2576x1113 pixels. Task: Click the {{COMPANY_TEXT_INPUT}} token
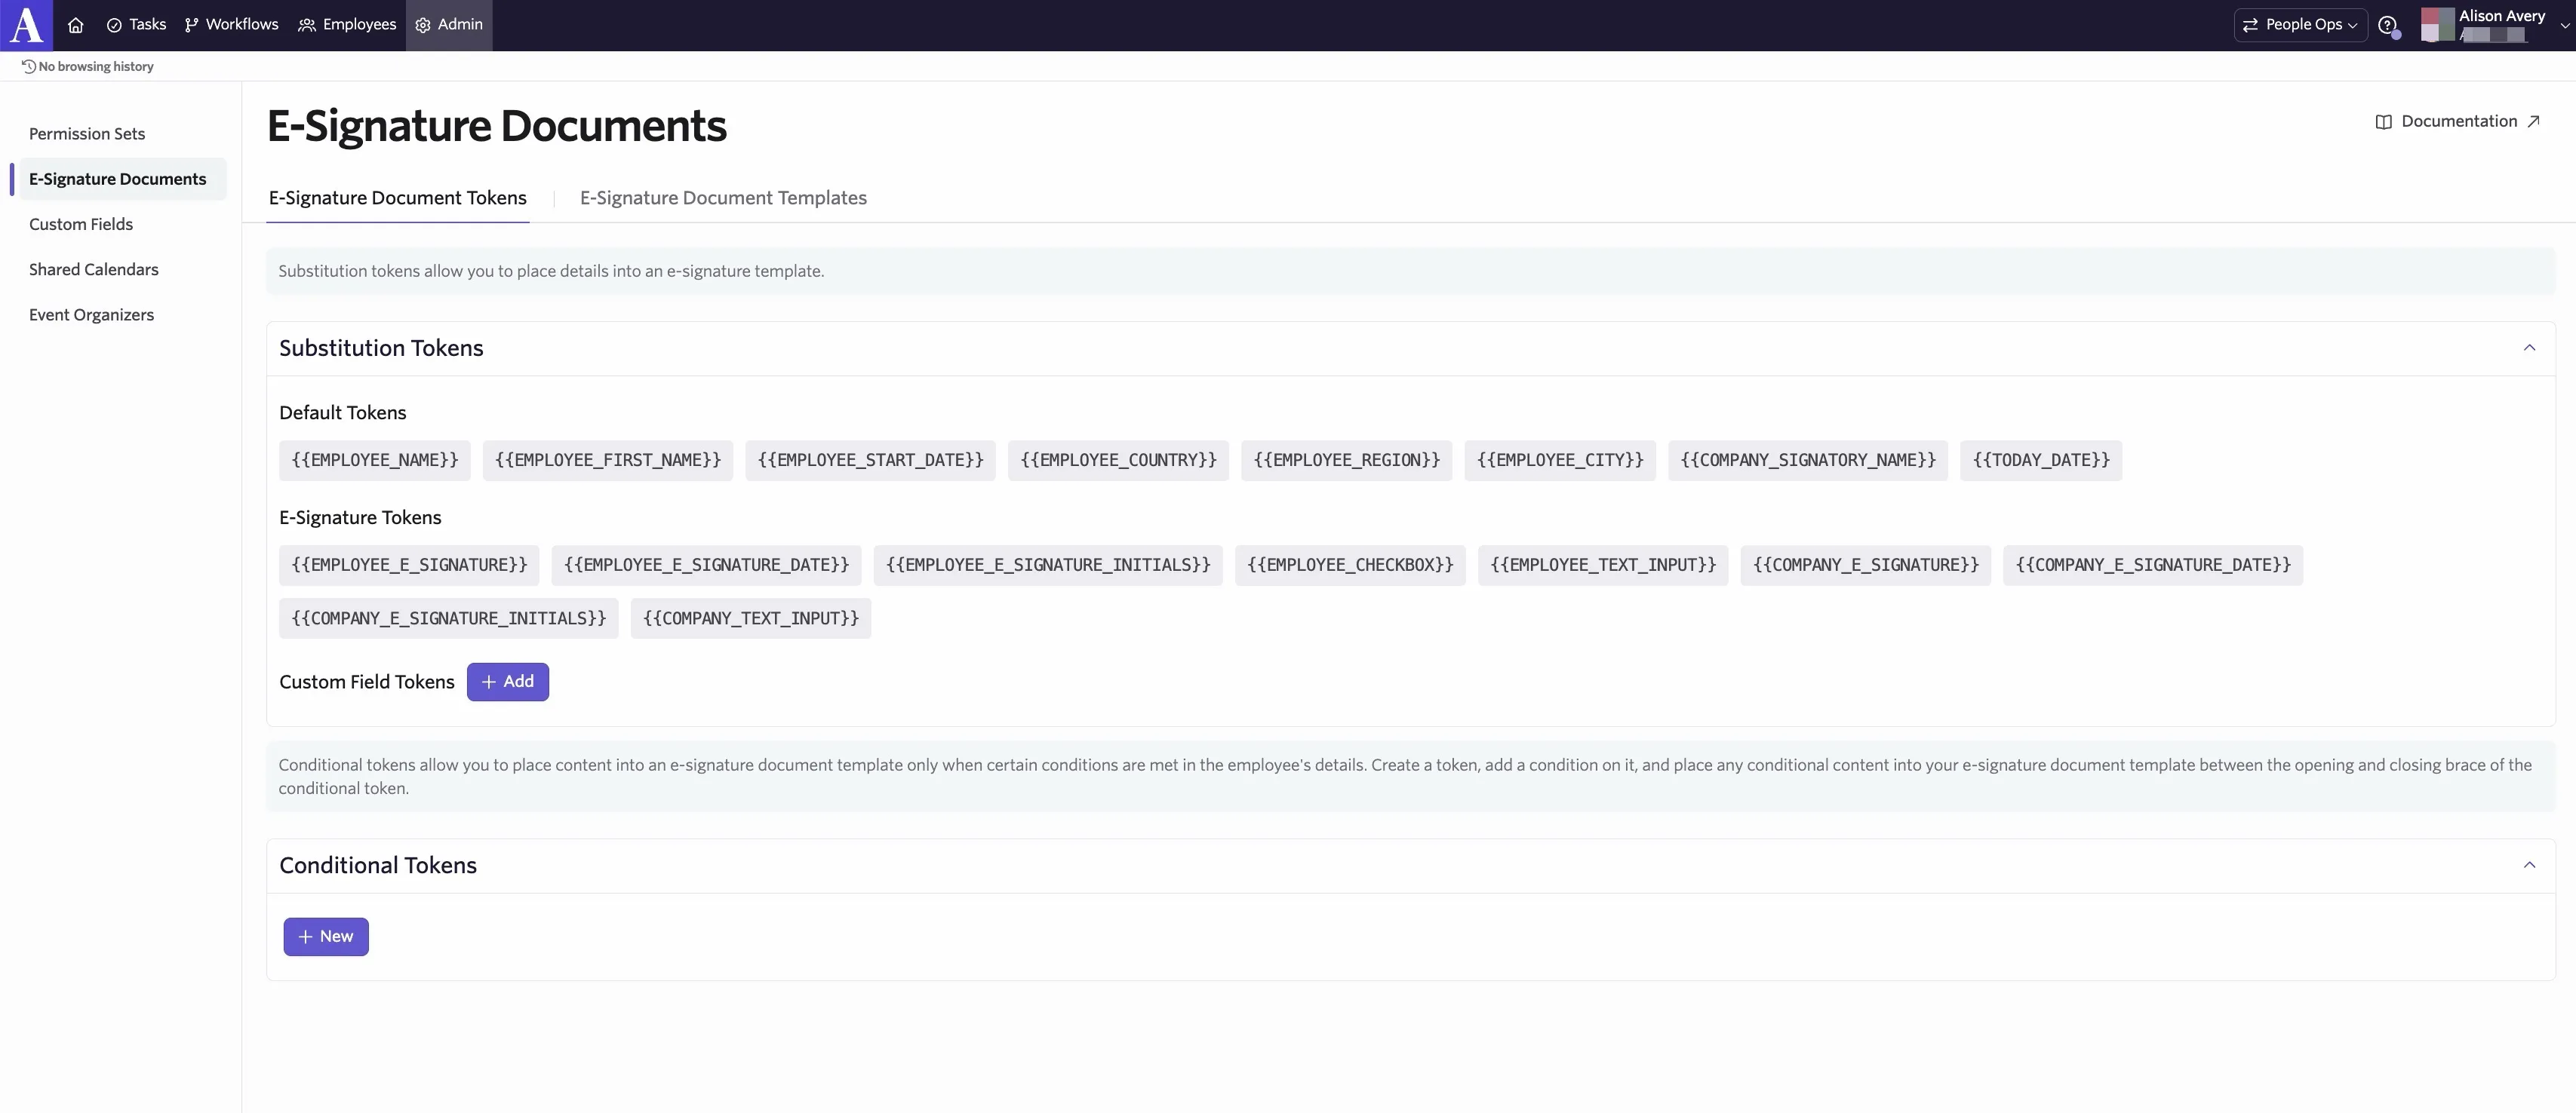751,618
